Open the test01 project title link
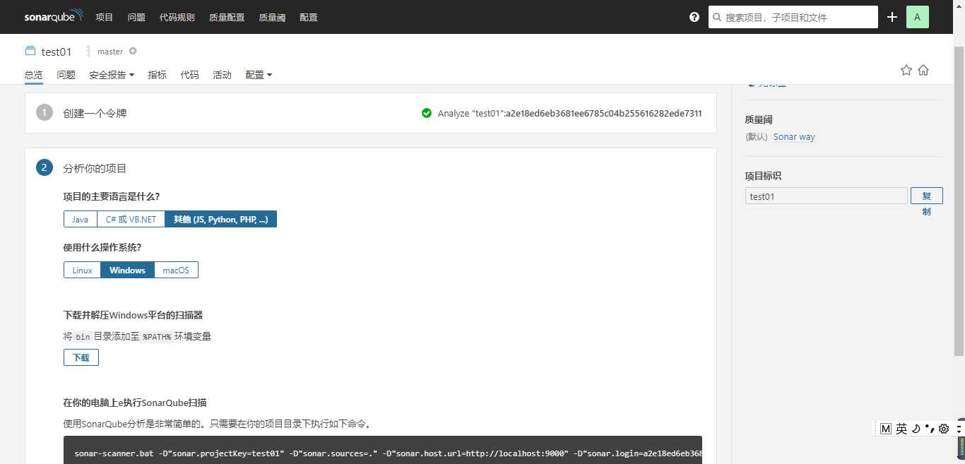965x464 pixels. click(x=57, y=52)
